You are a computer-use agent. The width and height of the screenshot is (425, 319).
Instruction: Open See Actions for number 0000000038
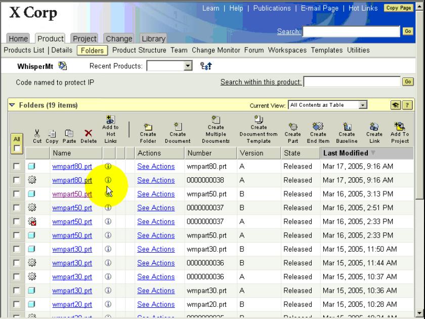[x=156, y=180]
